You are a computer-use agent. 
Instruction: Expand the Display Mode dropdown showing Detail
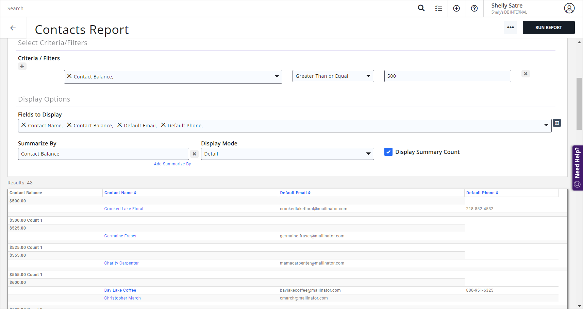[368, 153]
